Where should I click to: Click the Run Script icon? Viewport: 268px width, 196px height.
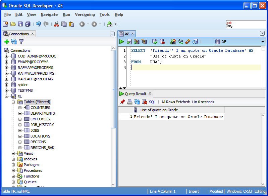(x=129, y=42)
